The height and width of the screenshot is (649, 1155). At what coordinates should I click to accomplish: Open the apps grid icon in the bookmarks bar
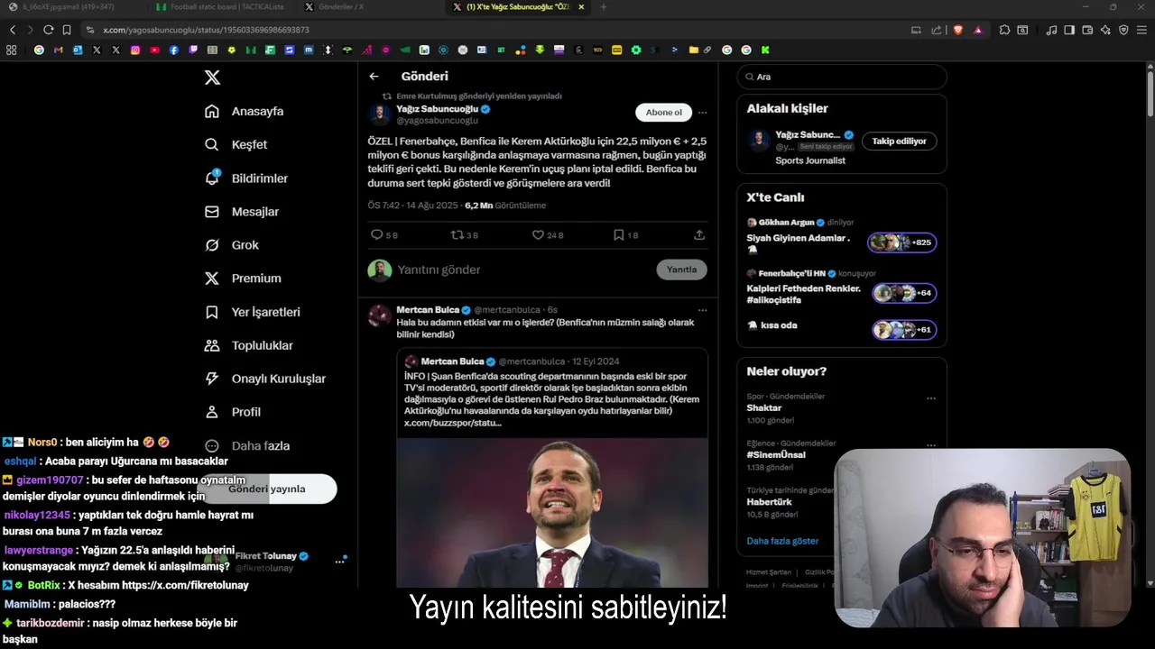pyautogui.click(x=12, y=50)
